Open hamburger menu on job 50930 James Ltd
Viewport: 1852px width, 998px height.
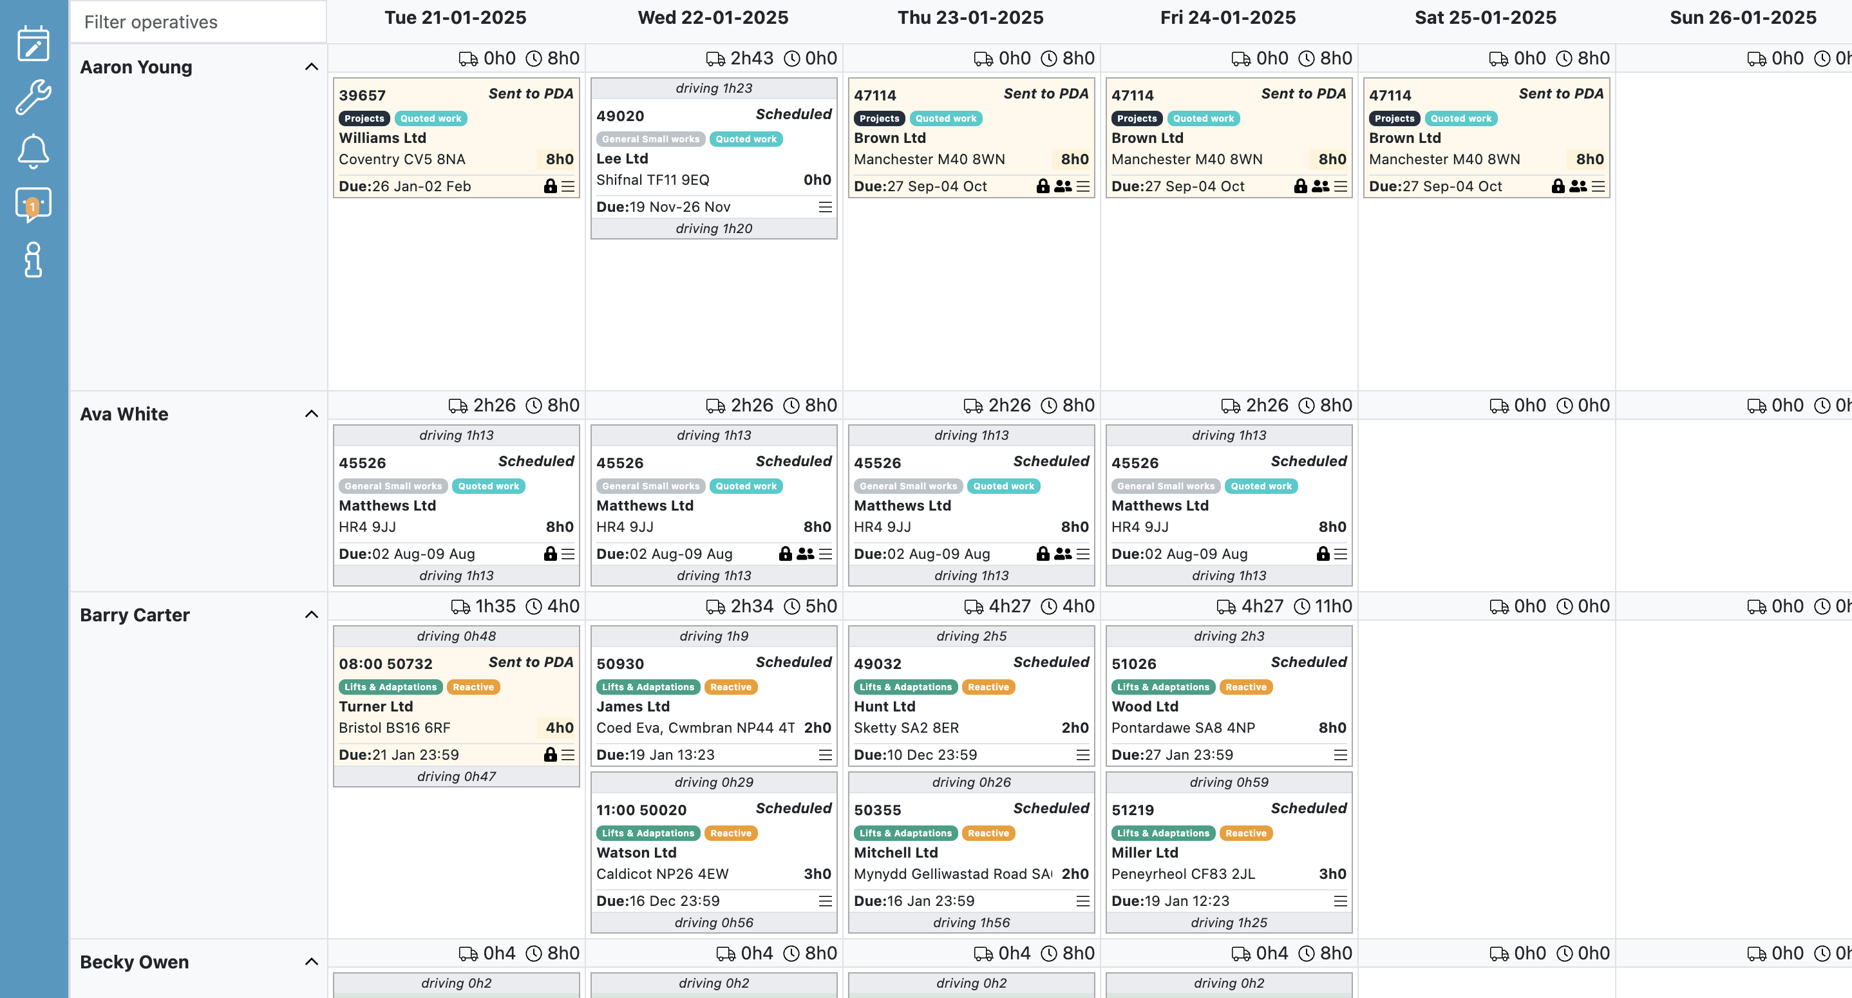[826, 755]
